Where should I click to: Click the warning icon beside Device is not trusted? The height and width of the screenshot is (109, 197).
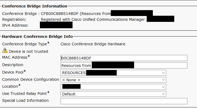point(5,50)
